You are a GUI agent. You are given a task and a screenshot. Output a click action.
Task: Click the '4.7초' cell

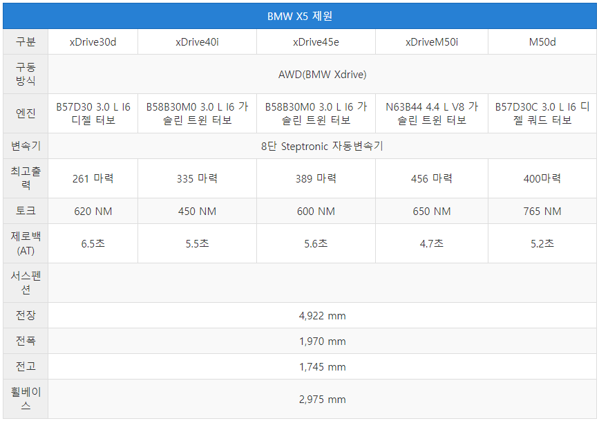click(432, 243)
